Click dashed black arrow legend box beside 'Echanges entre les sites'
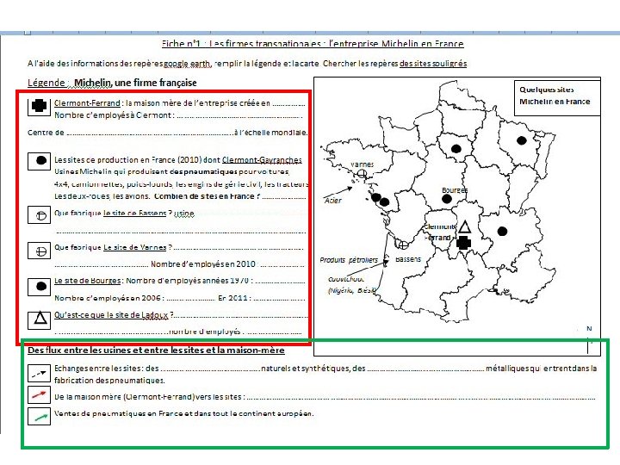Image resolution: width=620 pixels, height=465 pixels. click(39, 373)
